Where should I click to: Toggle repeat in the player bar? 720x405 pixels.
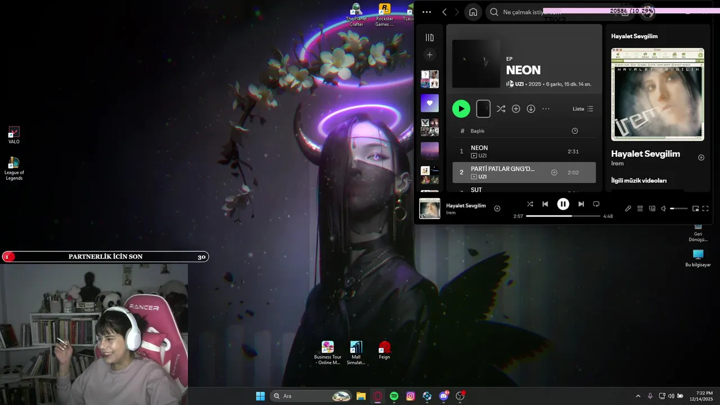596,204
